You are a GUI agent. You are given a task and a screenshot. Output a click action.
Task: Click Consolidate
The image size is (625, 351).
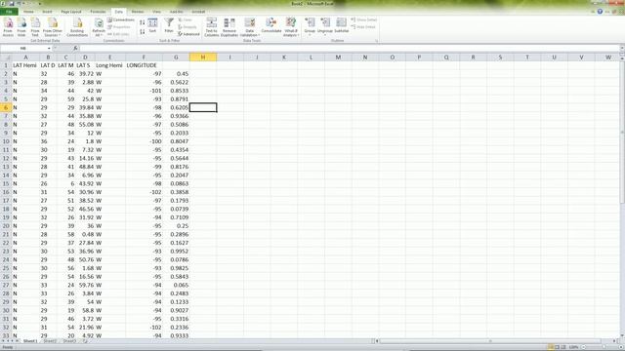click(x=271, y=25)
